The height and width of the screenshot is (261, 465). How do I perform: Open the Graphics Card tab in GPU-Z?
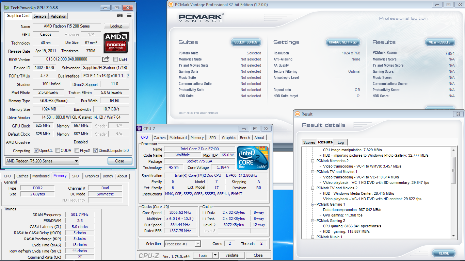pos(18,16)
